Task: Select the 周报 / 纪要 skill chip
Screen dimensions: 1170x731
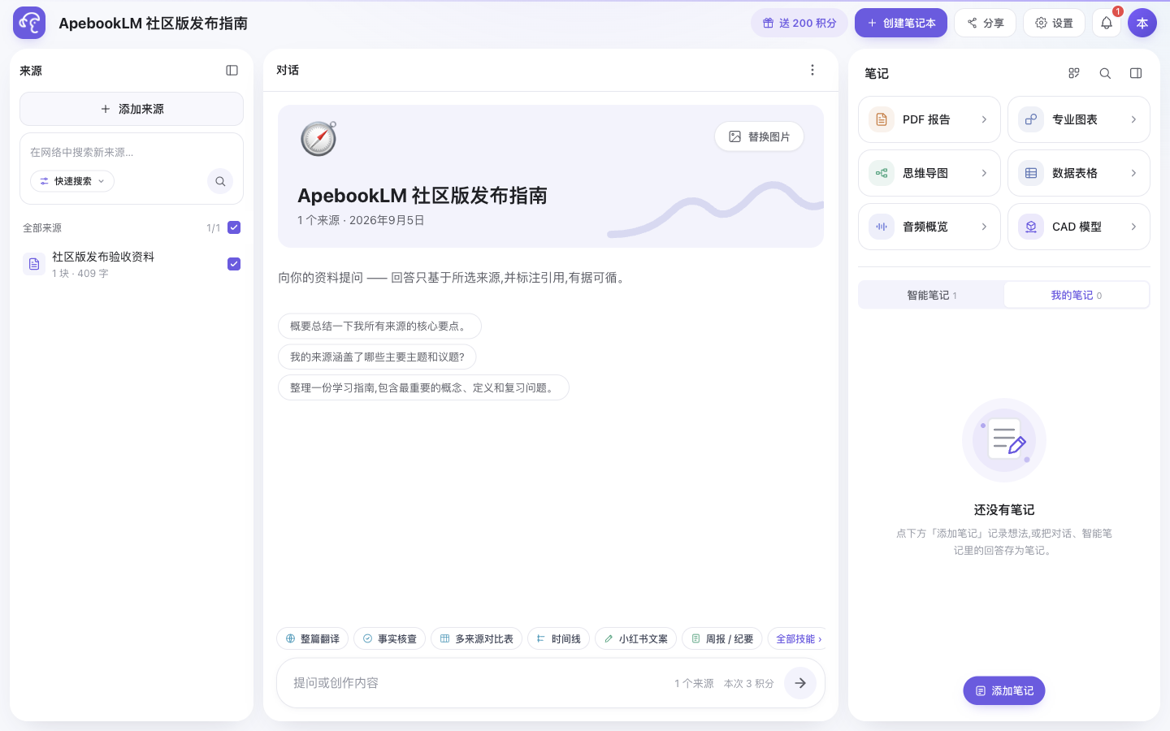Action: [722, 638]
